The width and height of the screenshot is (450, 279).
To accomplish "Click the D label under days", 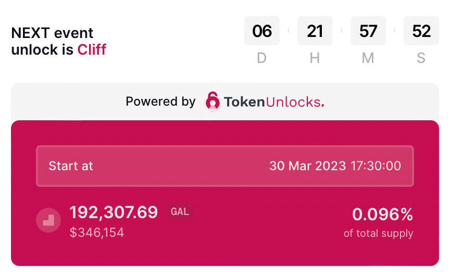I will pos(262,58).
